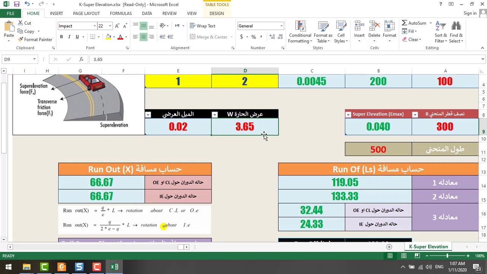The height and width of the screenshot is (274, 487).
Task: Open the font name dropdown showing Impact
Action: [95, 26]
